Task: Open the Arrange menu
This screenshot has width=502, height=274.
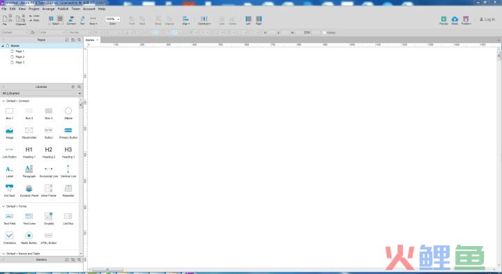Action: (x=48, y=9)
